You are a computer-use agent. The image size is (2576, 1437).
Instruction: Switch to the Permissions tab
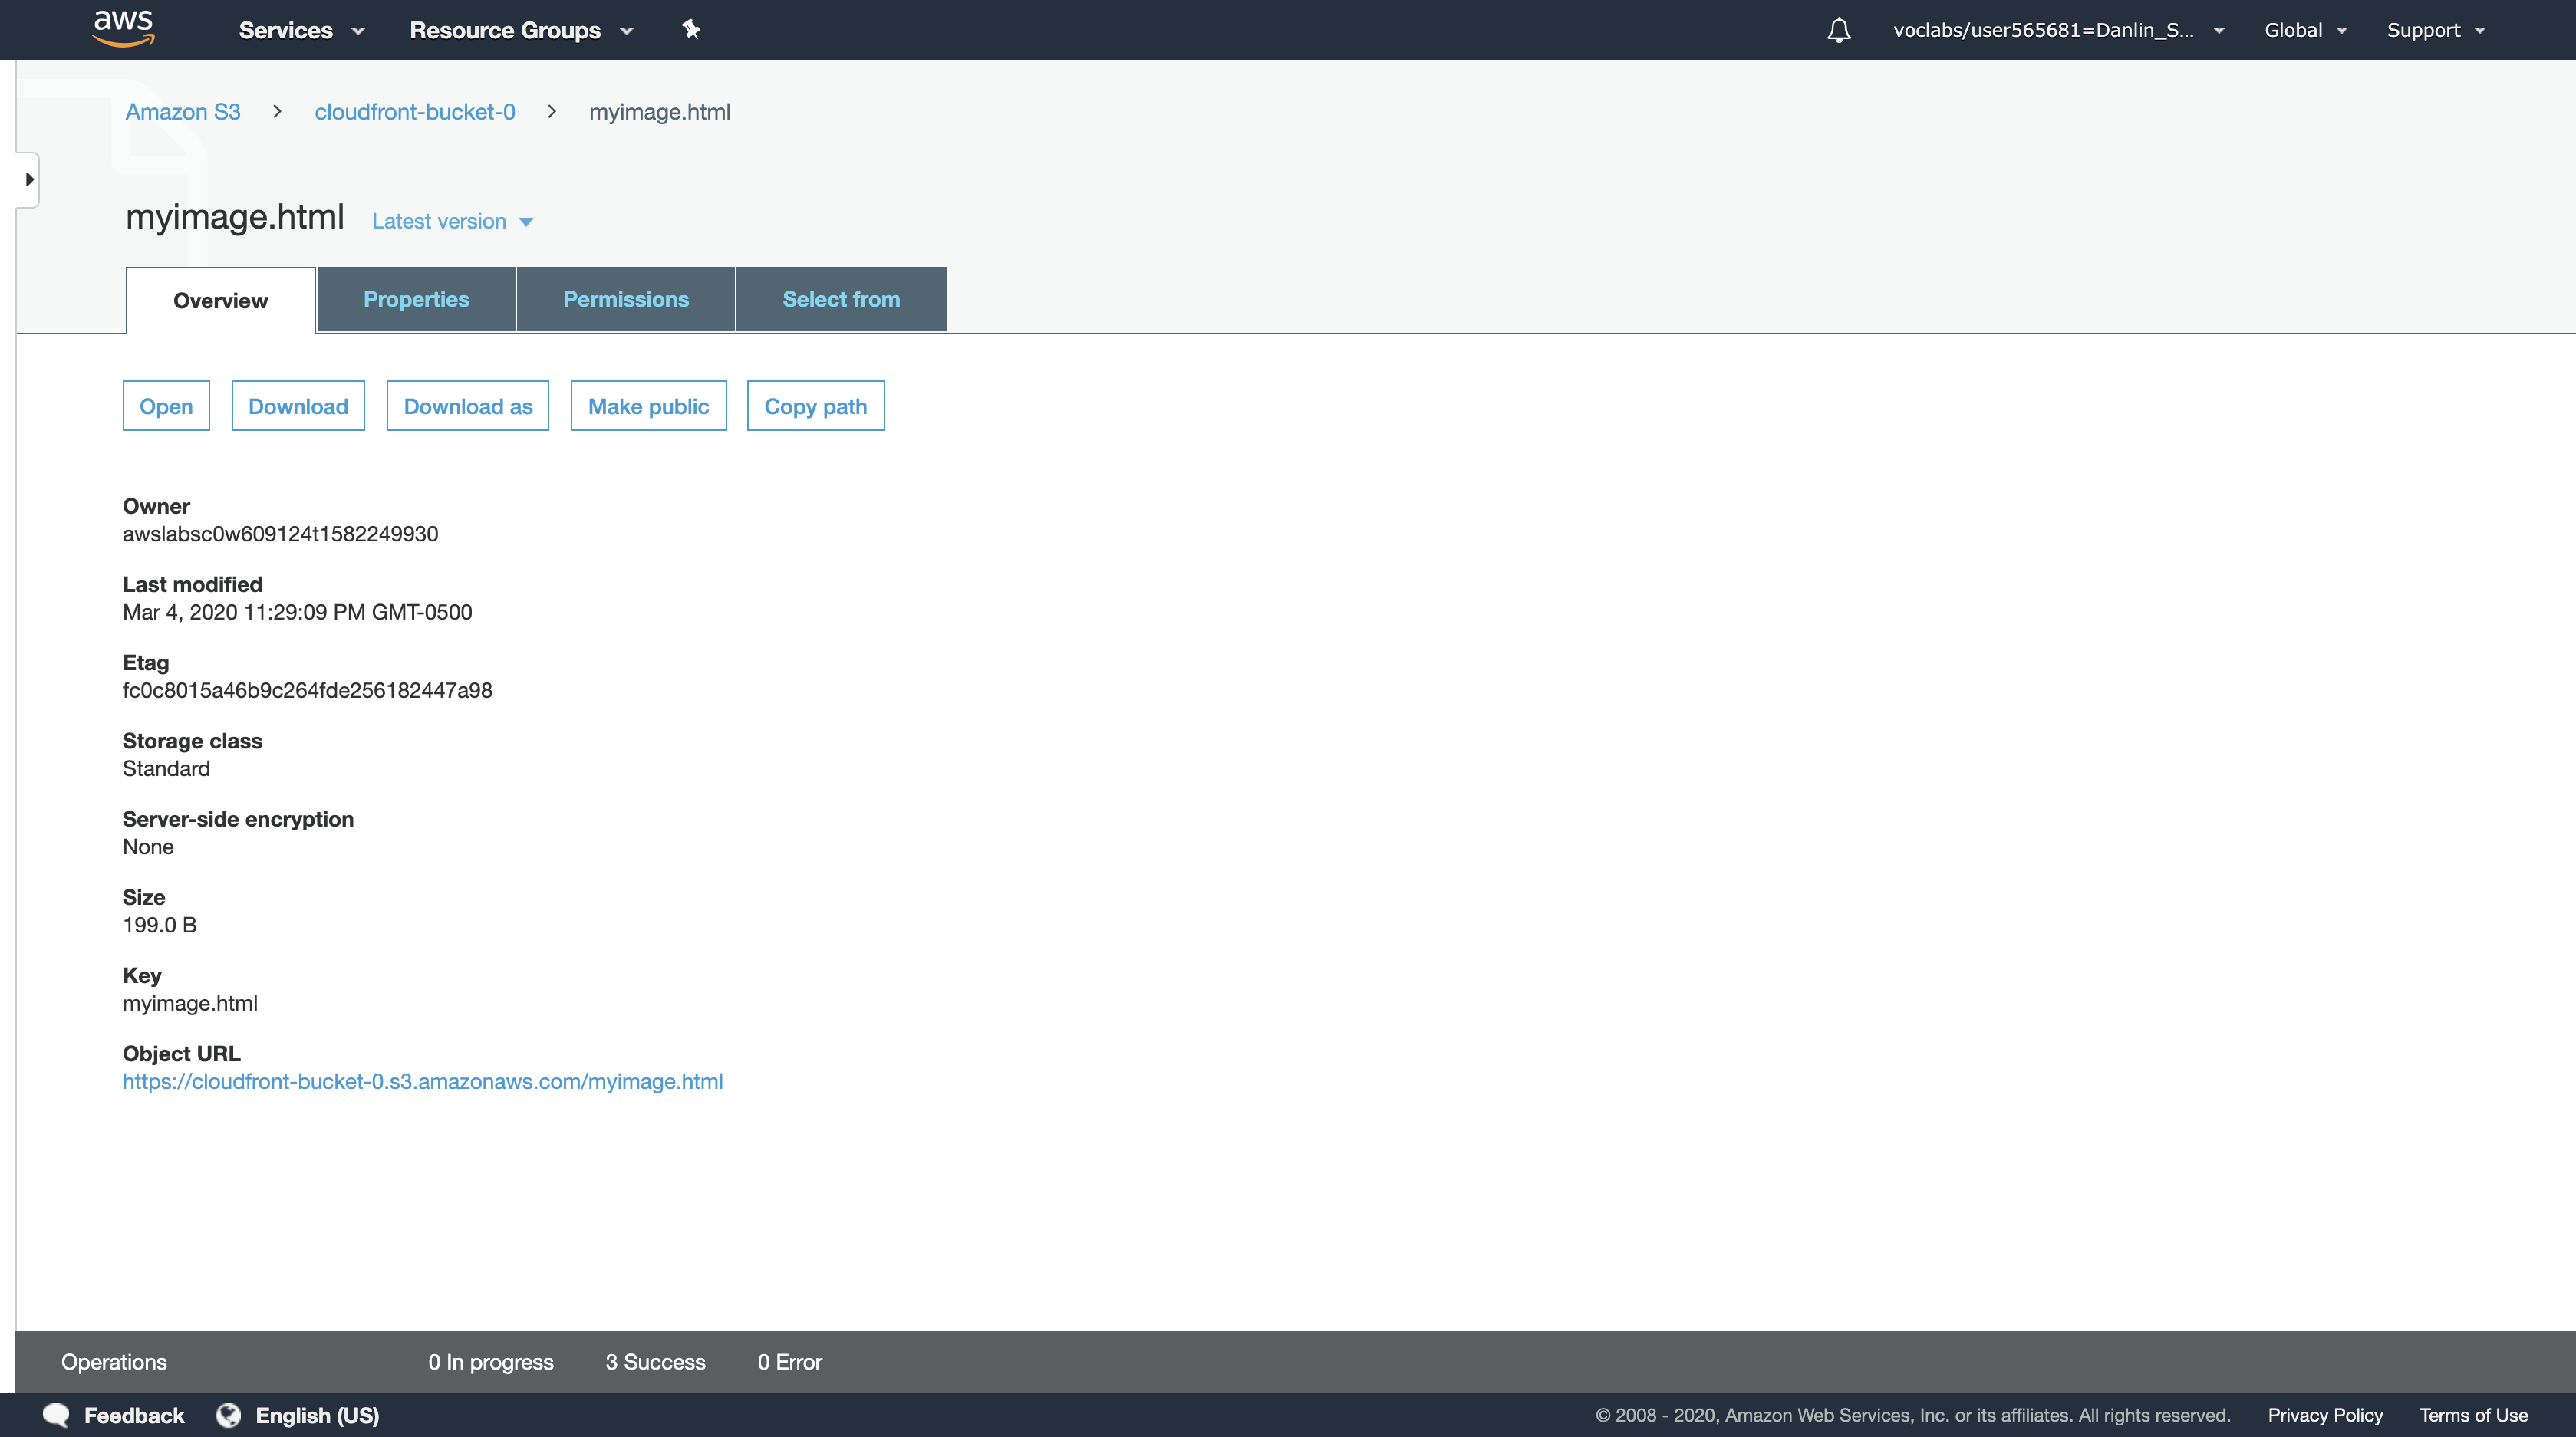[625, 299]
